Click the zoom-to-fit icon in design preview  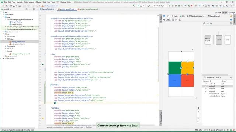[198, 121]
